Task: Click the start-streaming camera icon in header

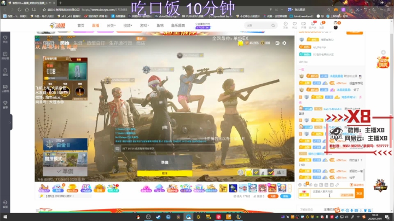Action: 304,25
